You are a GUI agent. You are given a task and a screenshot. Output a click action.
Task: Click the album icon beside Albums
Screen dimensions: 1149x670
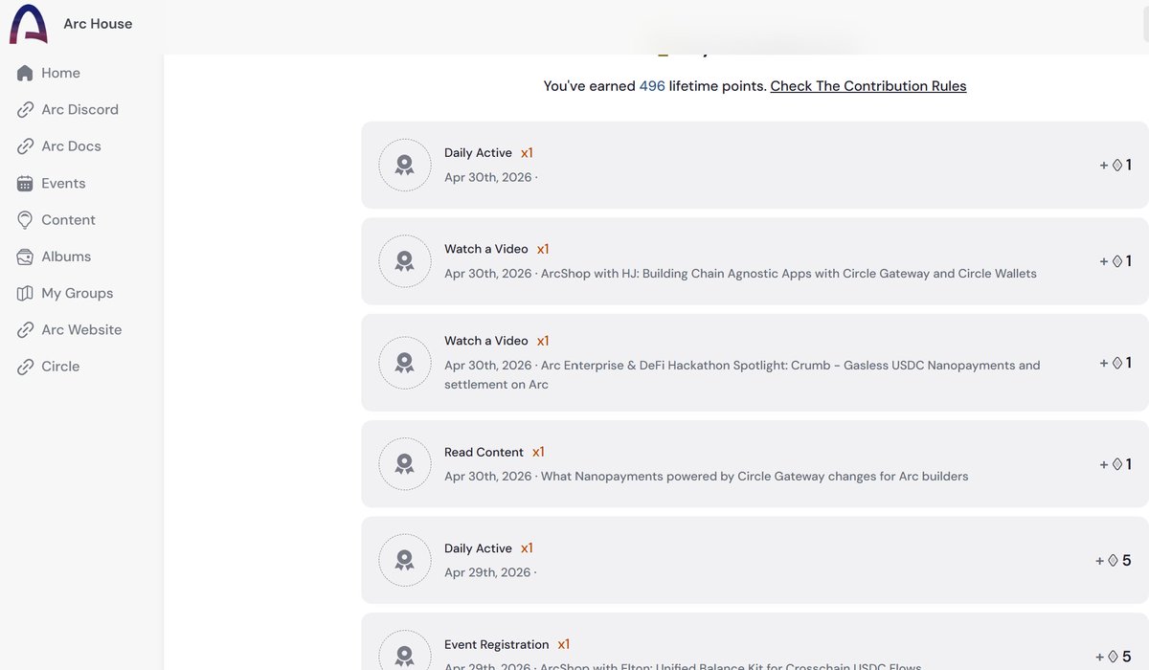click(x=25, y=257)
